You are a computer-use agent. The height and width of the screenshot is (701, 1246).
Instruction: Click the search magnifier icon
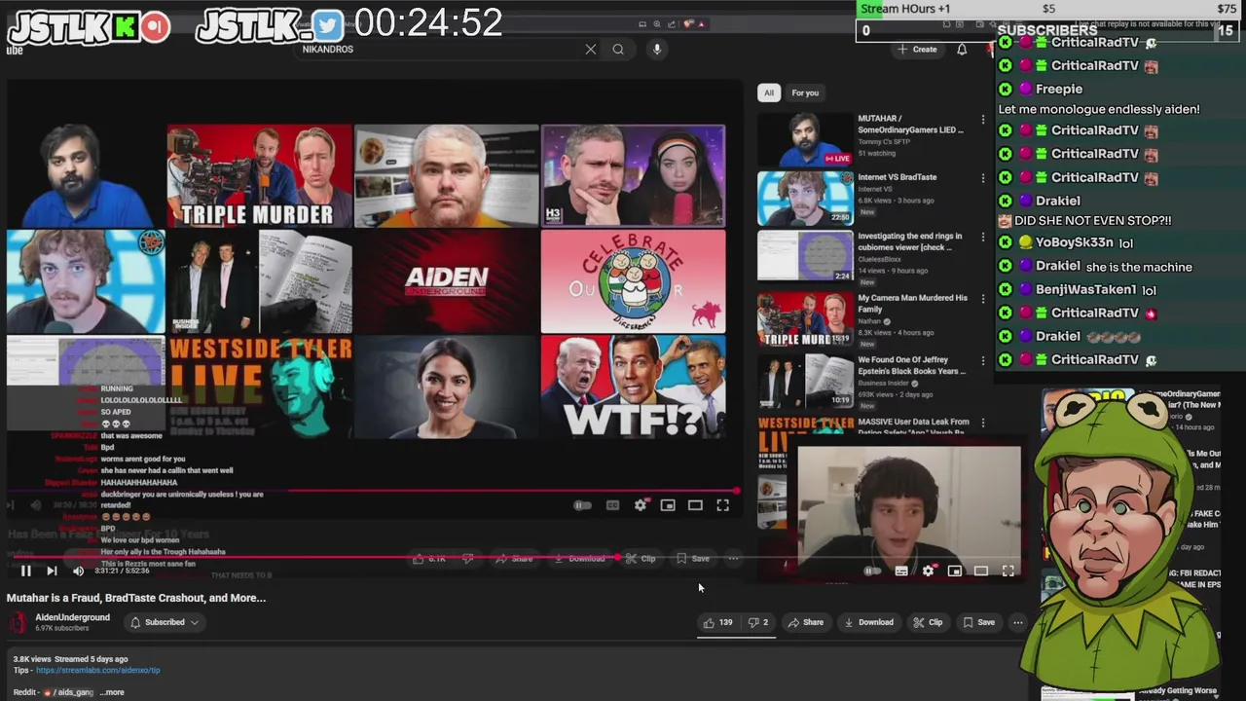pos(618,49)
